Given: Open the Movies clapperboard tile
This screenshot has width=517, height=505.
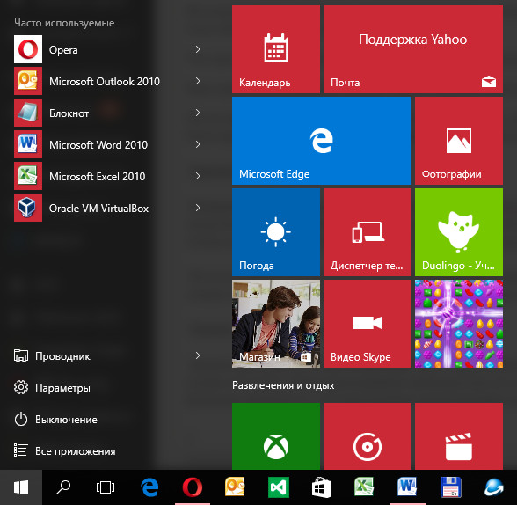Looking at the screenshot, I should pos(459,436).
